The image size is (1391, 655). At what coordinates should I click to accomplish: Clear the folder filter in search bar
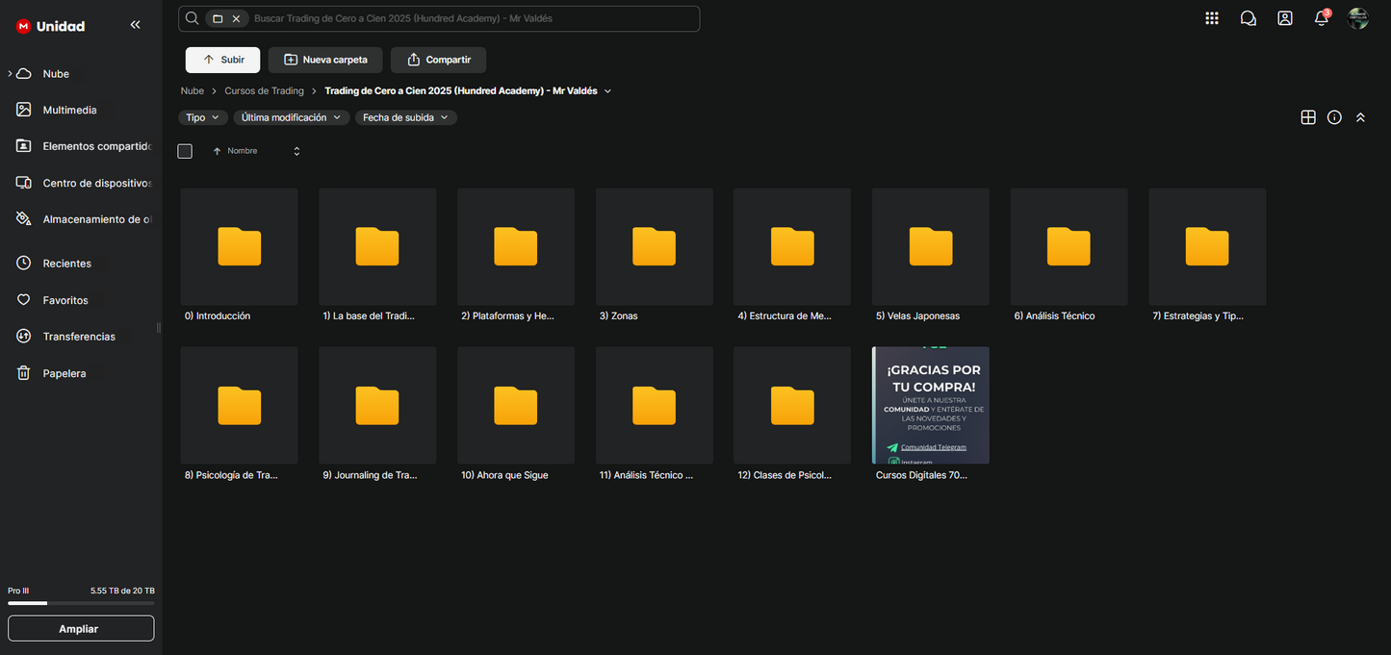[x=236, y=18]
